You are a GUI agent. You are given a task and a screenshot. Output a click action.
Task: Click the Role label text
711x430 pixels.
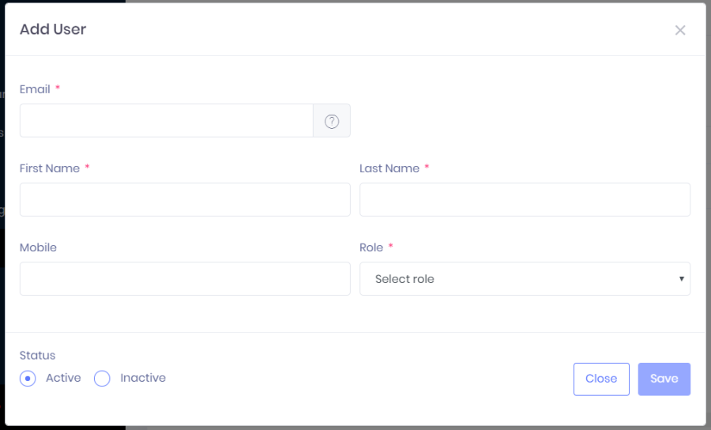371,247
